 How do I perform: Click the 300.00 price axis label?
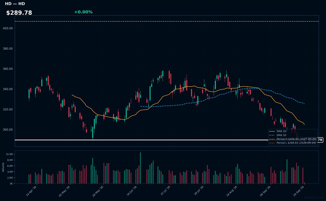(x=8, y=130)
